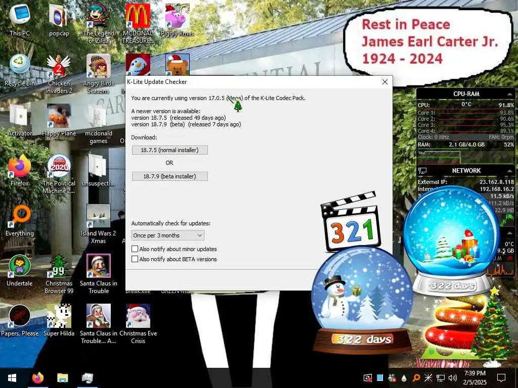Open Island Wars 2 Xmas icon
Viewport: 518px width, 388px height.
[x=99, y=224]
